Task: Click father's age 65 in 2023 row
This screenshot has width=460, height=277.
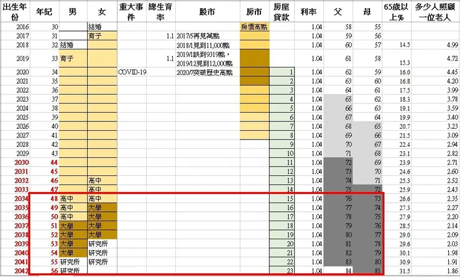Action: point(338,99)
